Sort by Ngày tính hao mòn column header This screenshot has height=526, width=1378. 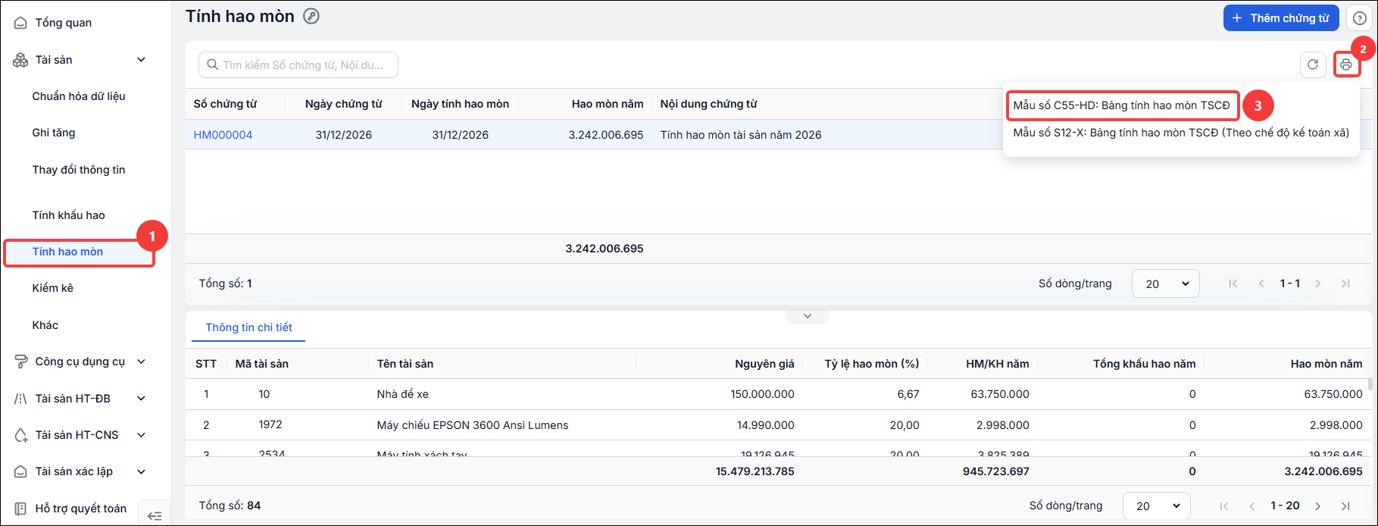(x=460, y=104)
